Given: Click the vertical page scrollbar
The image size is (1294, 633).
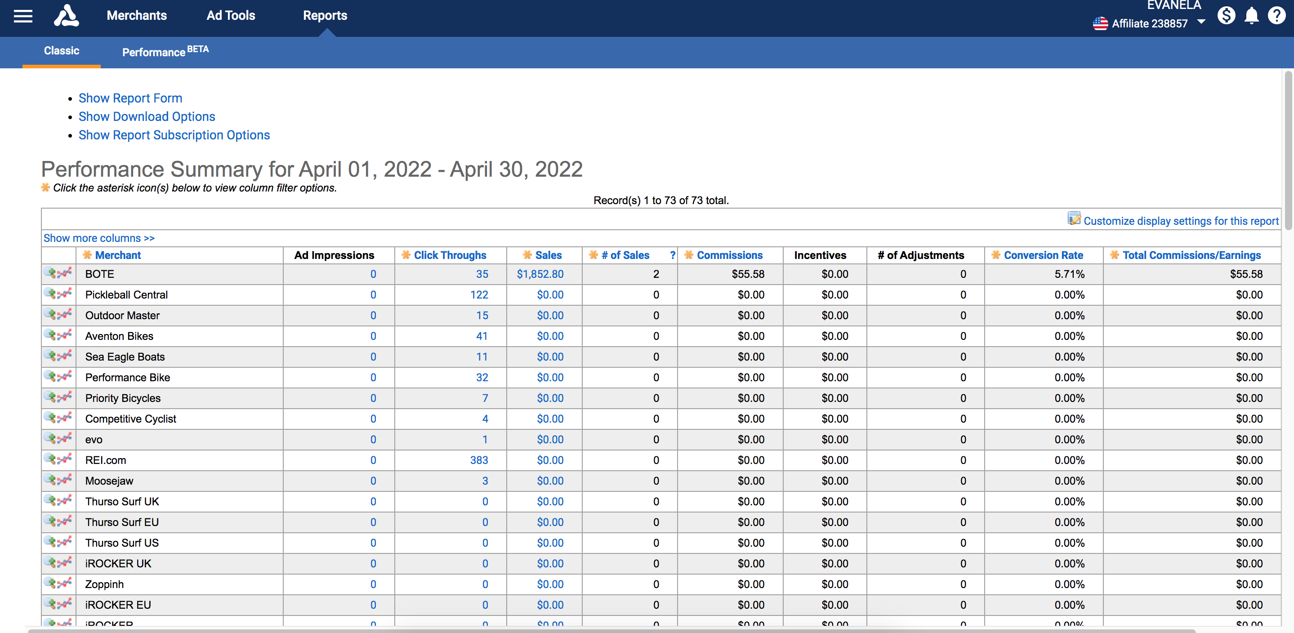Looking at the screenshot, I should click(1289, 151).
